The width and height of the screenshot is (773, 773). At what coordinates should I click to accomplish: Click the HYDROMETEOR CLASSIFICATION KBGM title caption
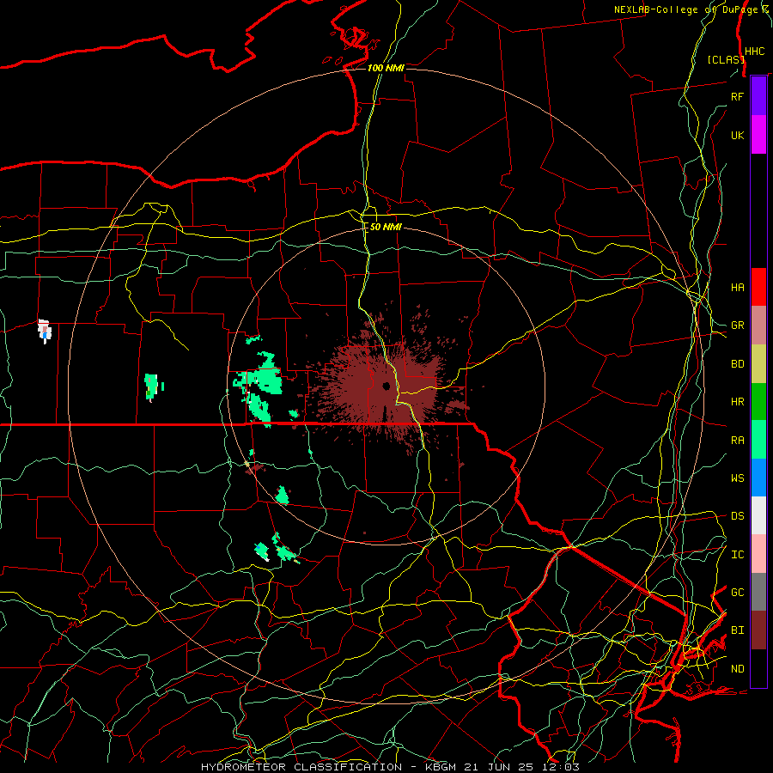click(x=390, y=767)
